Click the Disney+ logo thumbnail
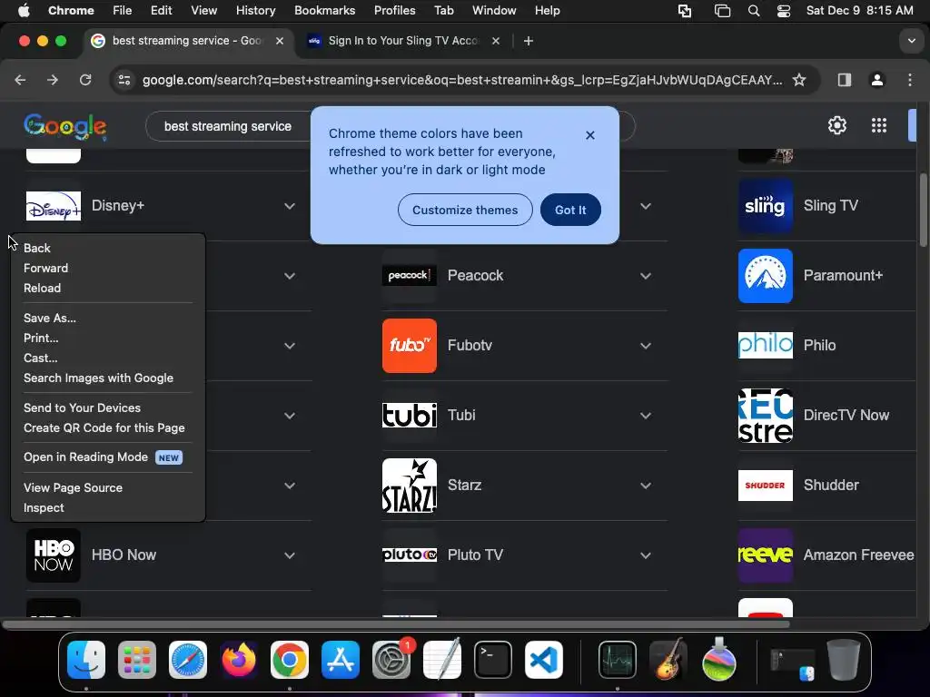930x697 pixels. 54,206
